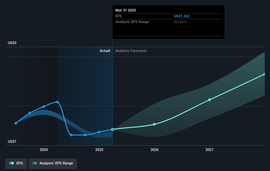Screen dimensions: 270x171
Task: Click the Analysts' EPS Range color icon
Action: point(35,163)
